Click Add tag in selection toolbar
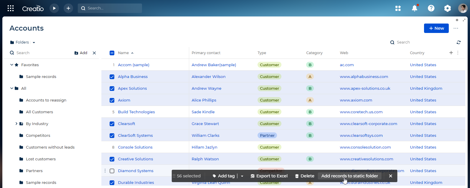 tap(224, 176)
